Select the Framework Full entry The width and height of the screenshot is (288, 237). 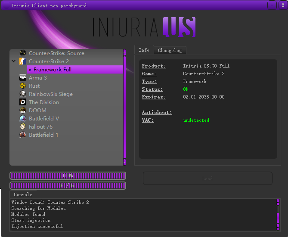[53, 70]
